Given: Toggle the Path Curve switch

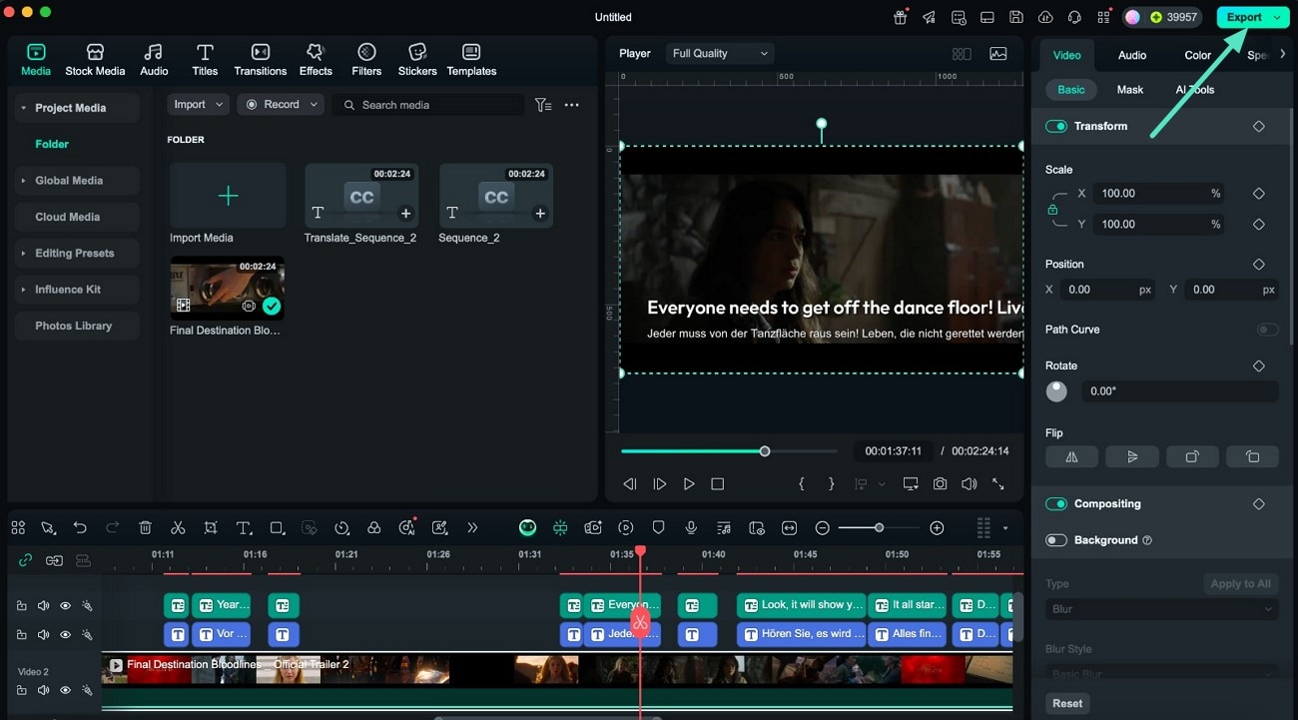Looking at the screenshot, I should [x=1267, y=330].
